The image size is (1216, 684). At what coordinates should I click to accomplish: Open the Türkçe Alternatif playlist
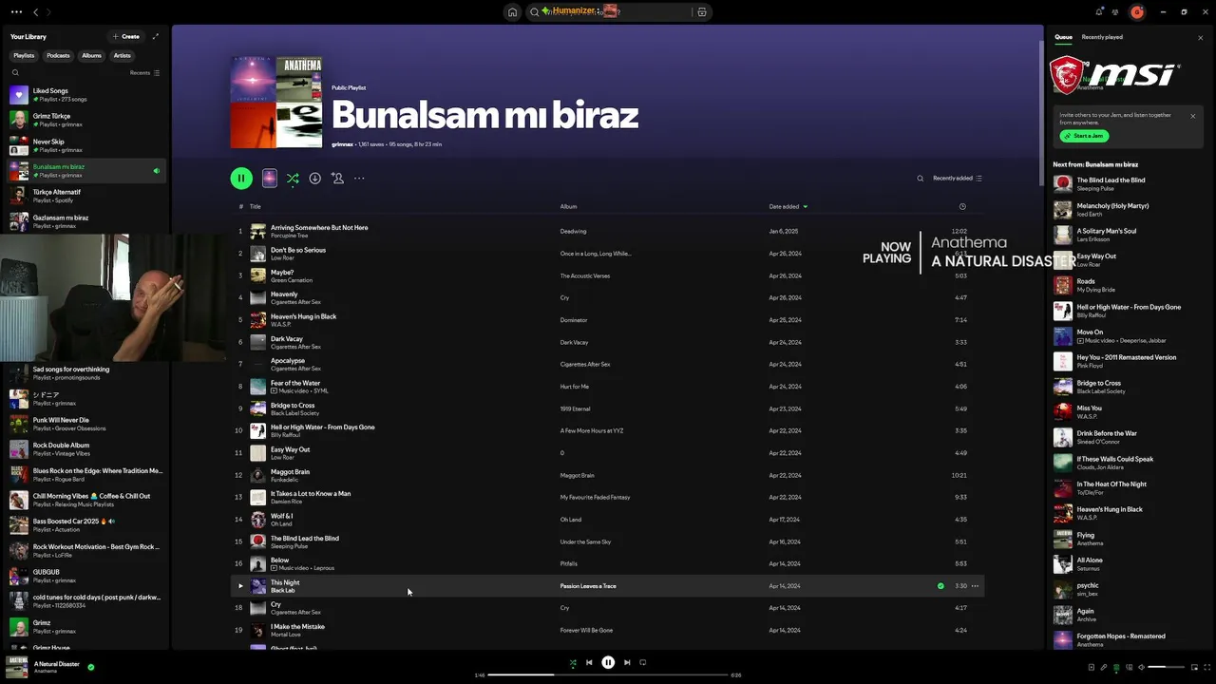pyautogui.click(x=87, y=196)
